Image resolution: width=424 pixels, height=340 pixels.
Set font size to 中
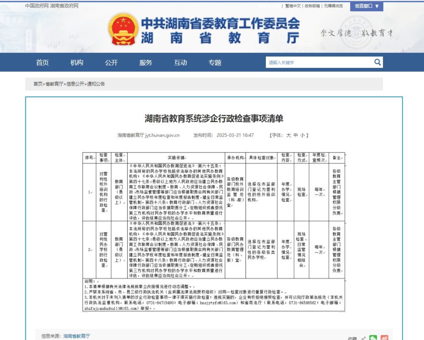coord(296,135)
